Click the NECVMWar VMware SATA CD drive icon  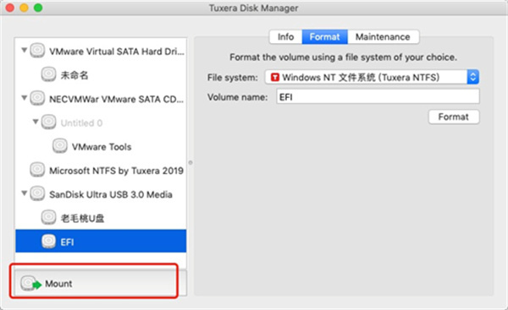coord(37,98)
